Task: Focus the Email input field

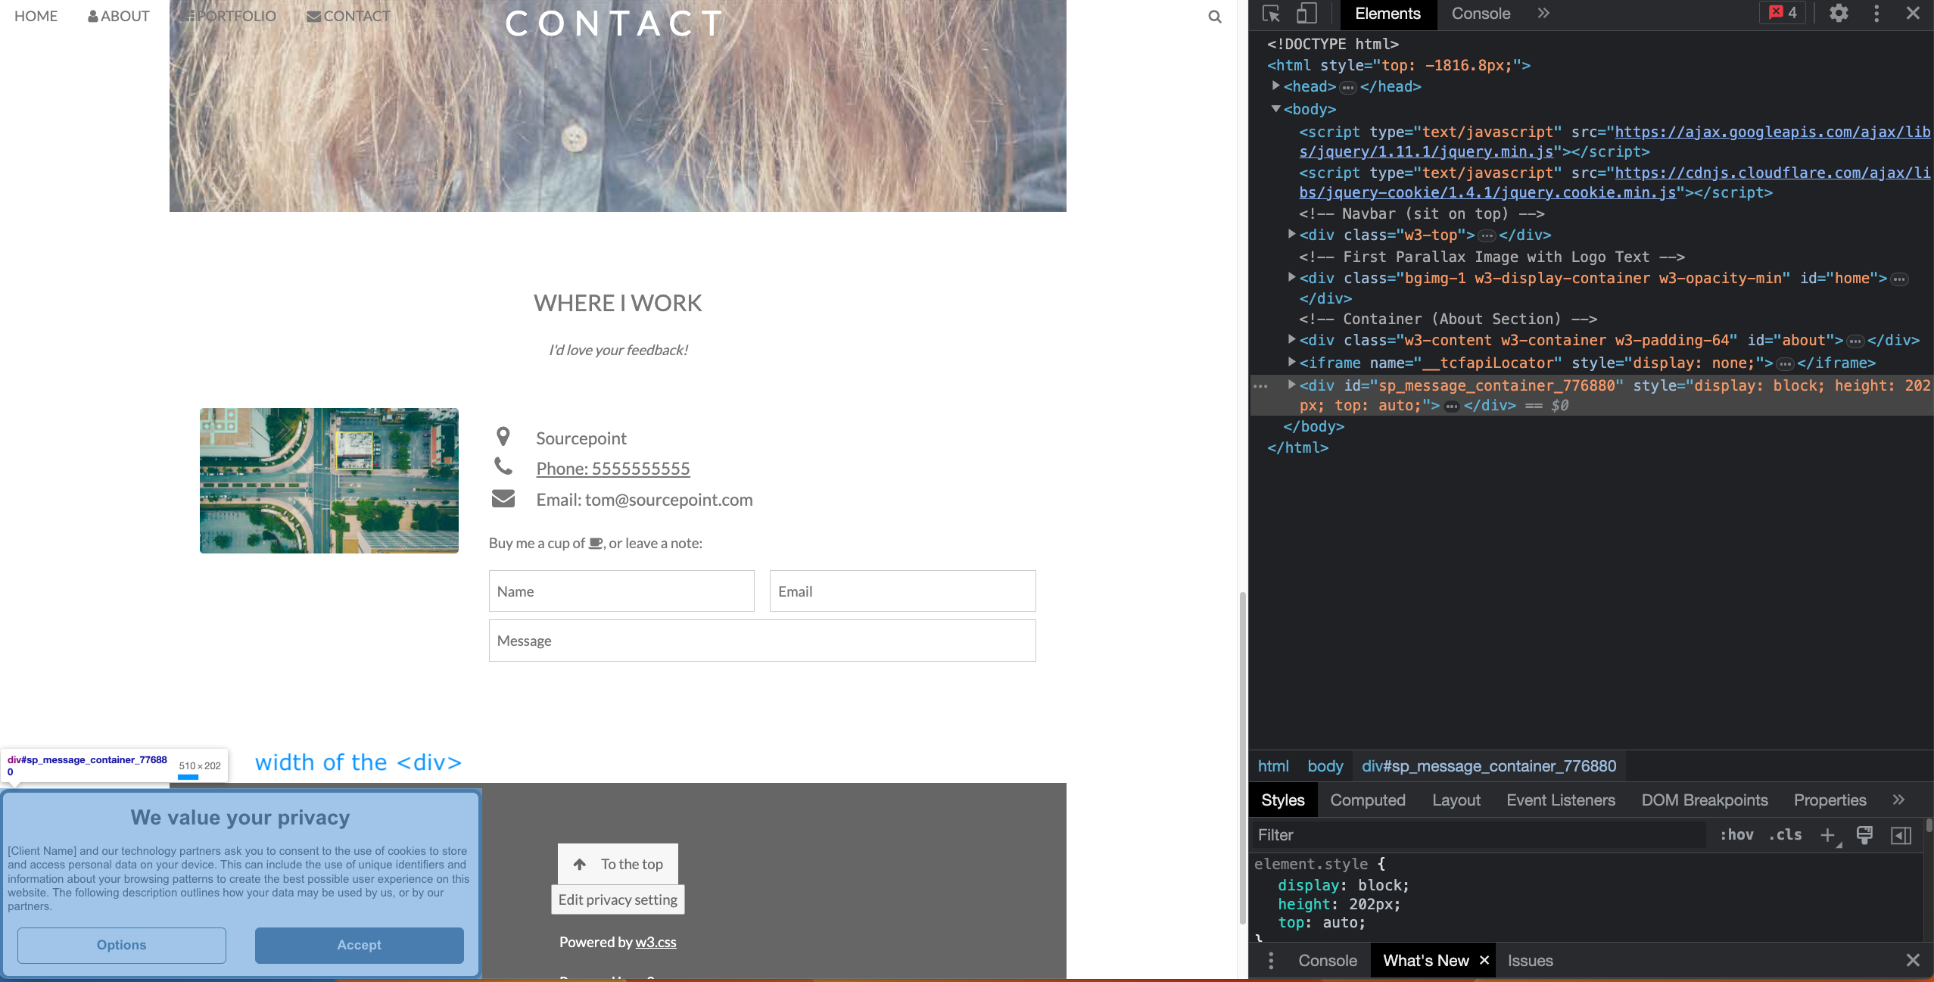Action: pyautogui.click(x=902, y=591)
